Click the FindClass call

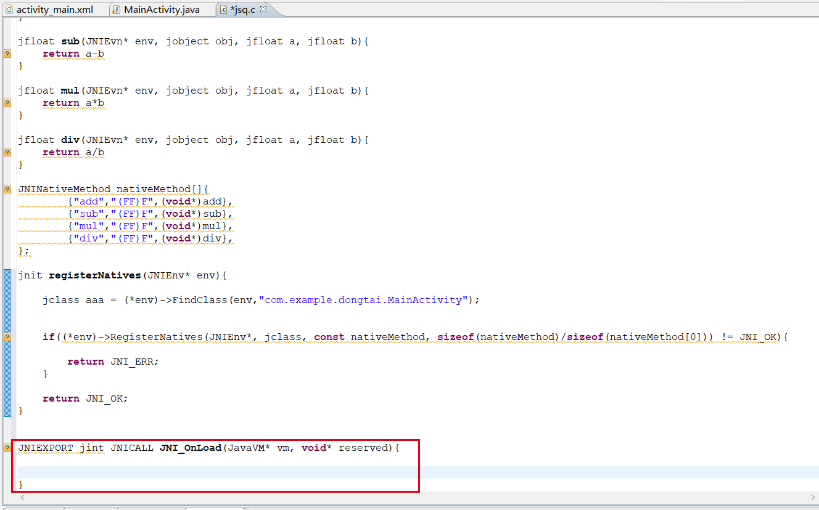tap(200, 300)
